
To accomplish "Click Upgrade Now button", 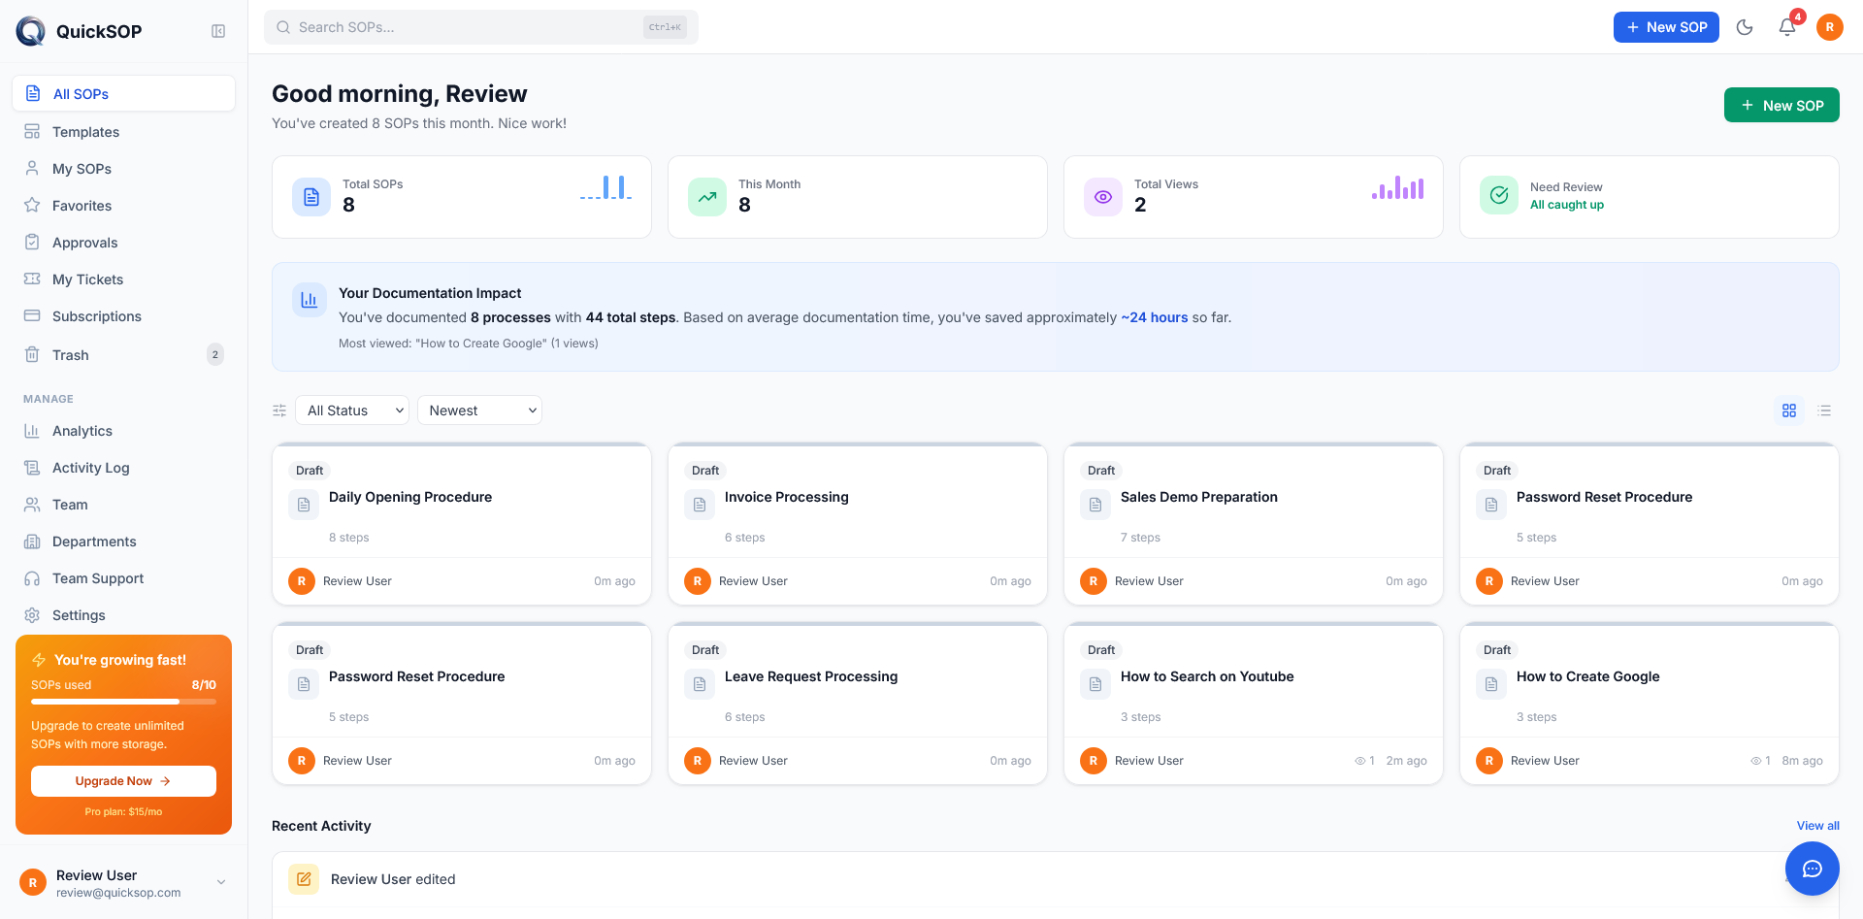I will point(123,781).
